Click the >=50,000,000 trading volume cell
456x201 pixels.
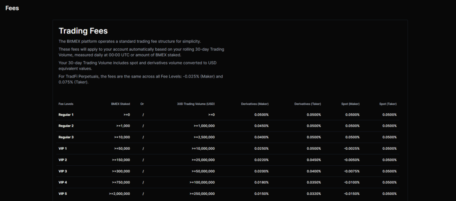[203, 171]
